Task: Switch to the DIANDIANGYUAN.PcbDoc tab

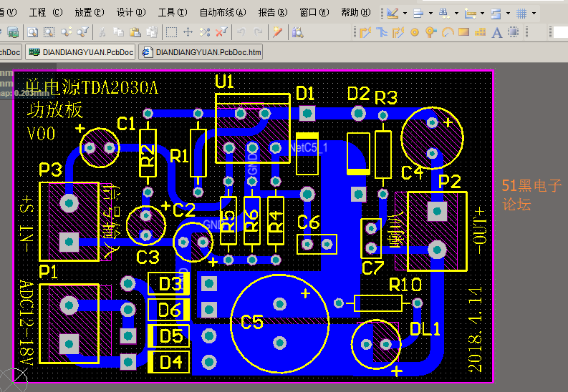Action: point(80,52)
